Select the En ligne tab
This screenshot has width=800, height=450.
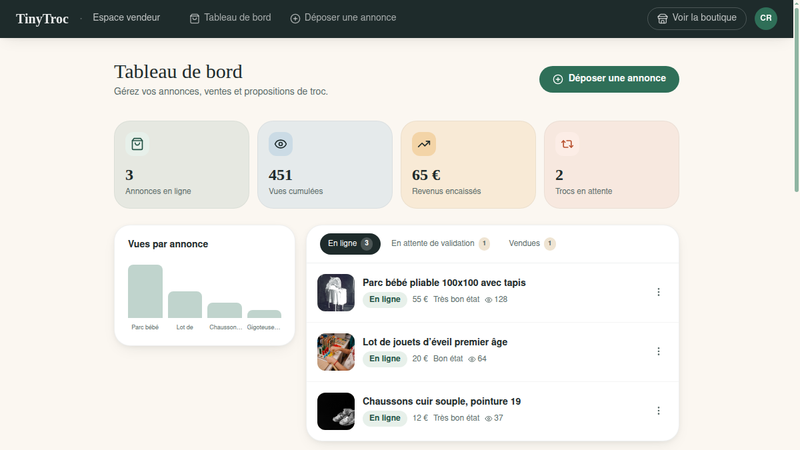point(350,244)
